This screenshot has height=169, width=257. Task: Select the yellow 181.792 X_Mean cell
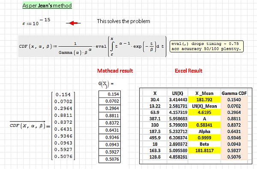click(204, 100)
